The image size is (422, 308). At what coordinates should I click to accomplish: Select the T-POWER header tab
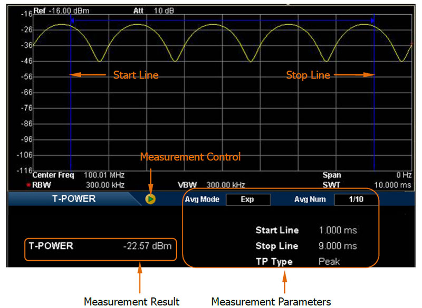pos(74,199)
